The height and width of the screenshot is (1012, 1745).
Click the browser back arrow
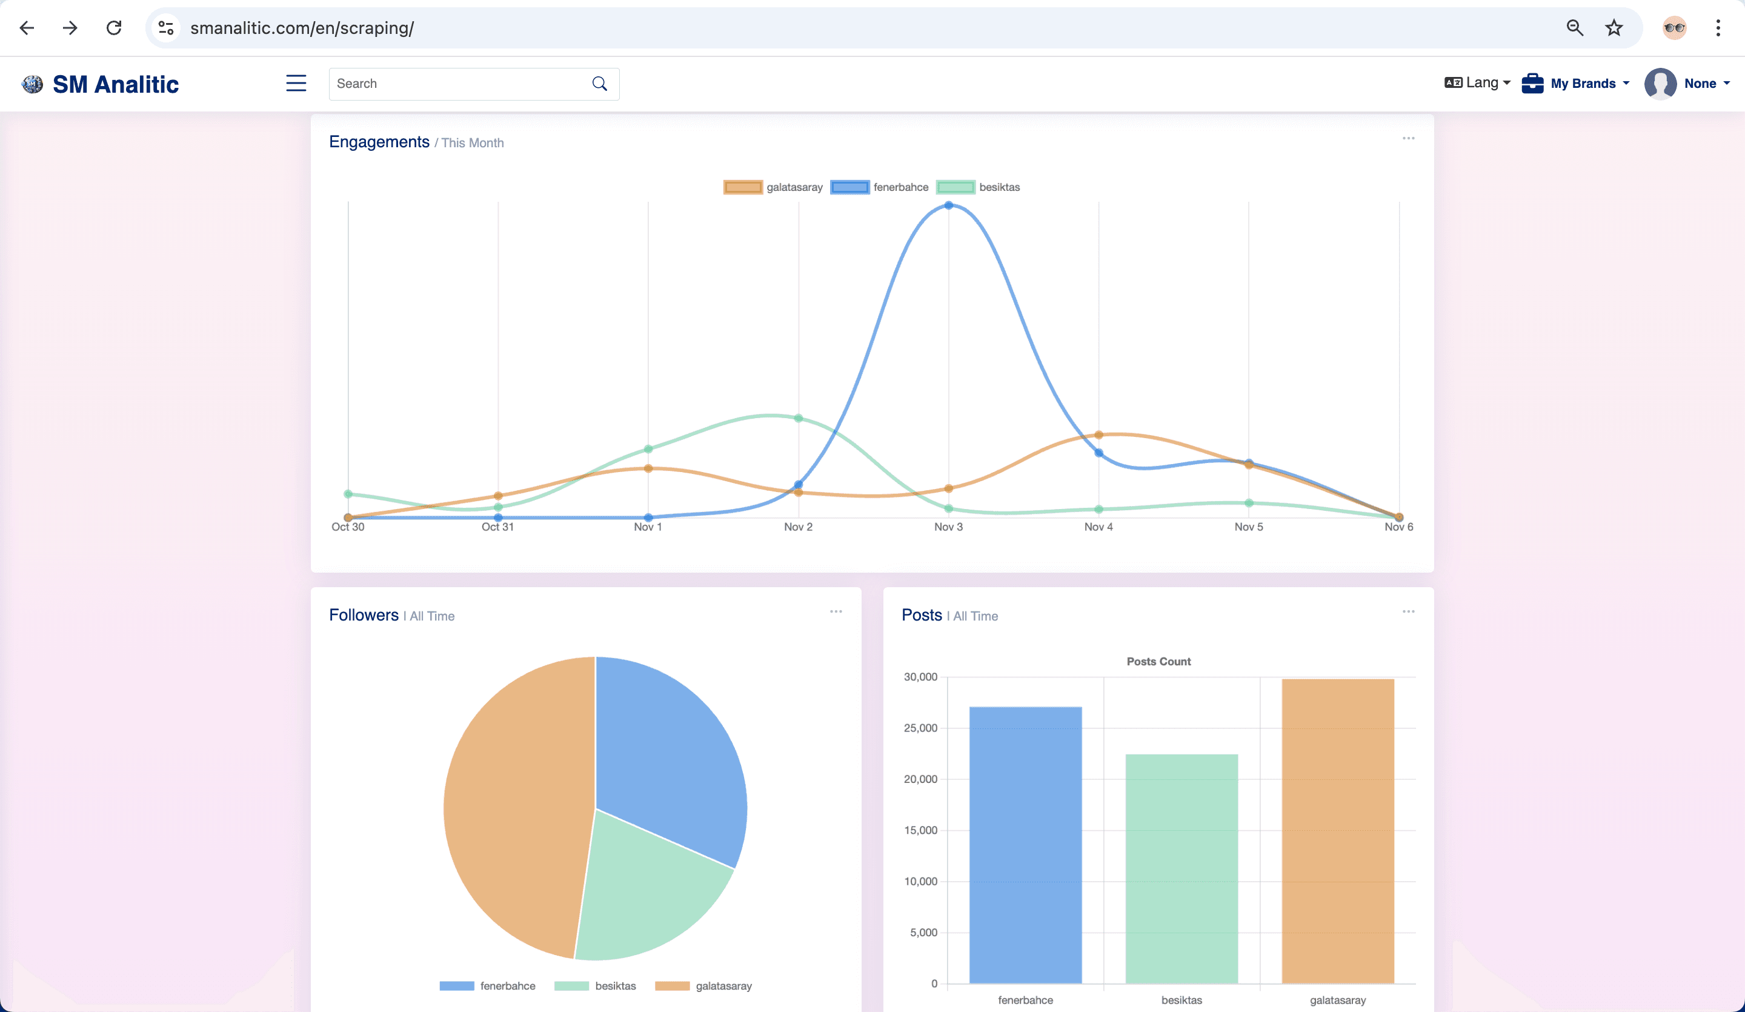point(27,28)
